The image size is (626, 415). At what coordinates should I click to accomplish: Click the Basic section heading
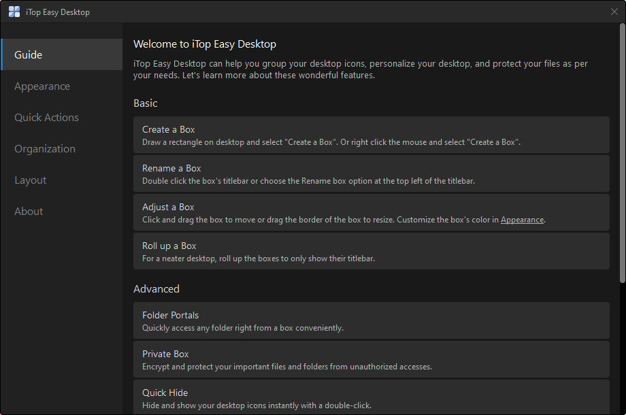[x=146, y=103]
